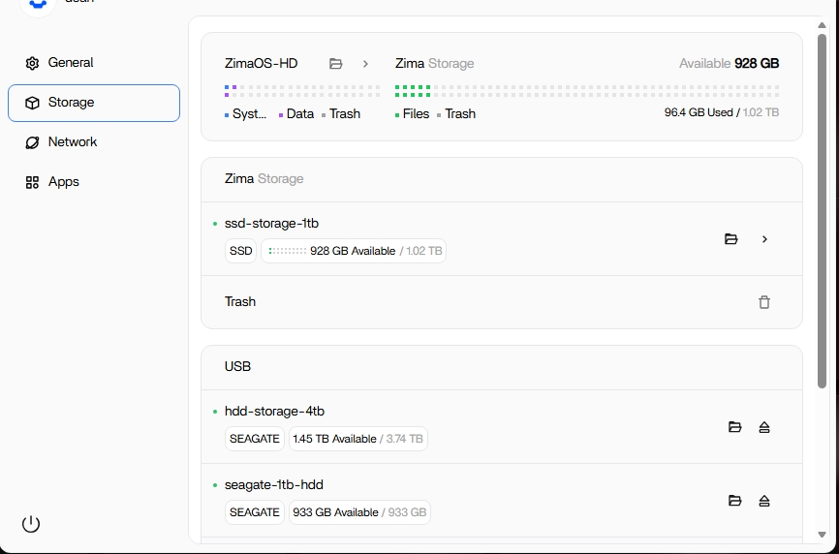Click the Trash bin icon
The width and height of the screenshot is (839, 554).
pos(764,302)
